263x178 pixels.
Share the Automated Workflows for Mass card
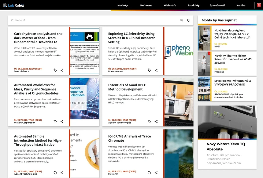tap(62, 121)
